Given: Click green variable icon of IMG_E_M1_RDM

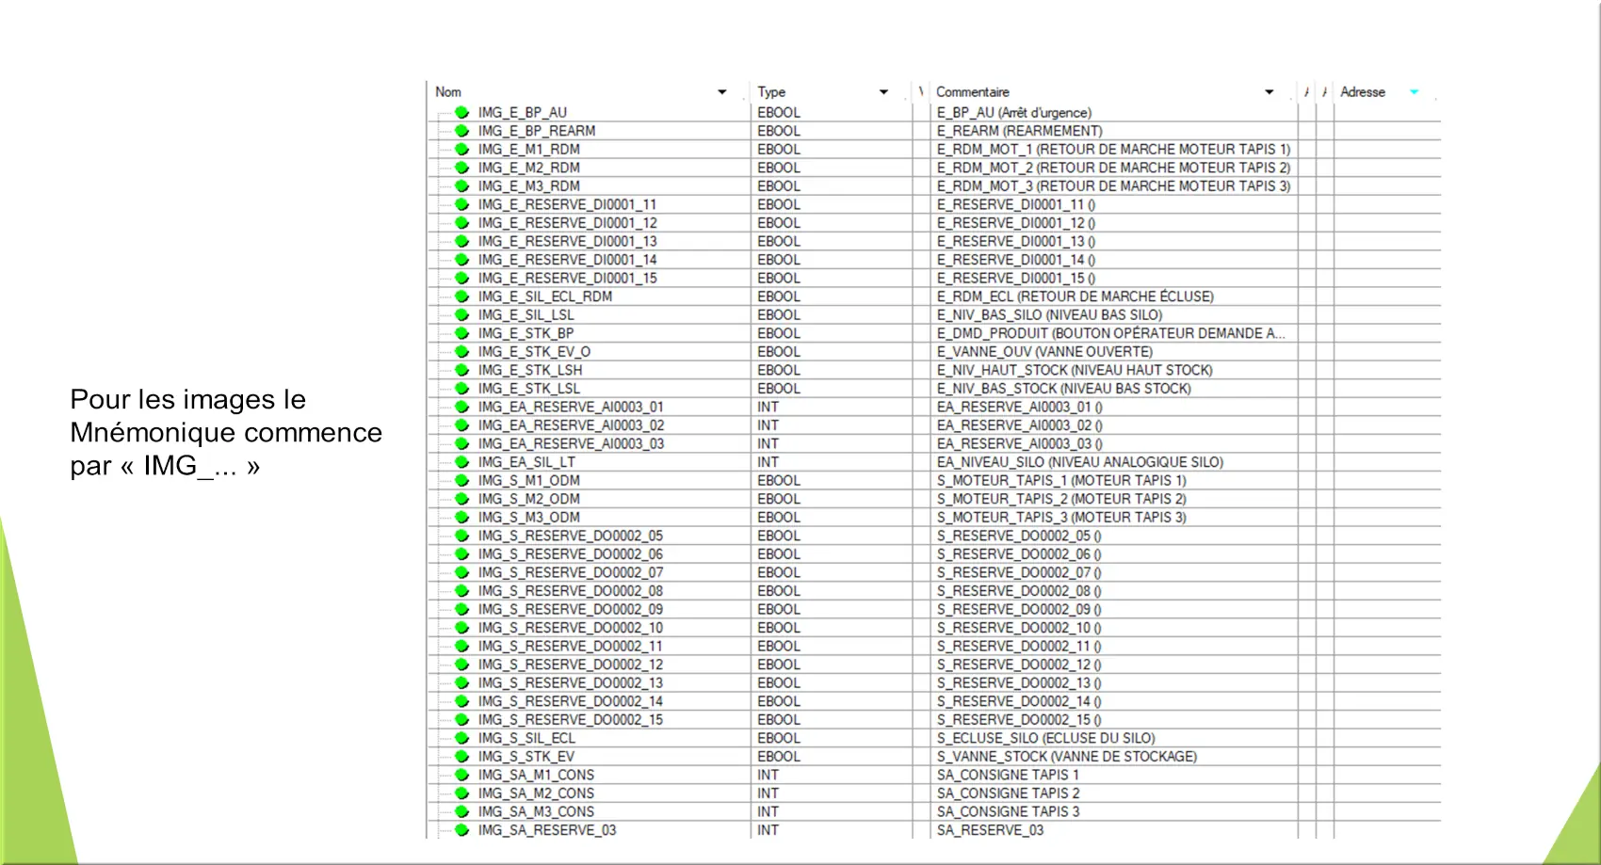Looking at the screenshot, I should [461, 149].
